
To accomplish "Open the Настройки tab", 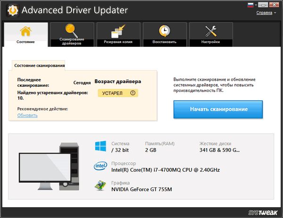I will click(x=211, y=34).
